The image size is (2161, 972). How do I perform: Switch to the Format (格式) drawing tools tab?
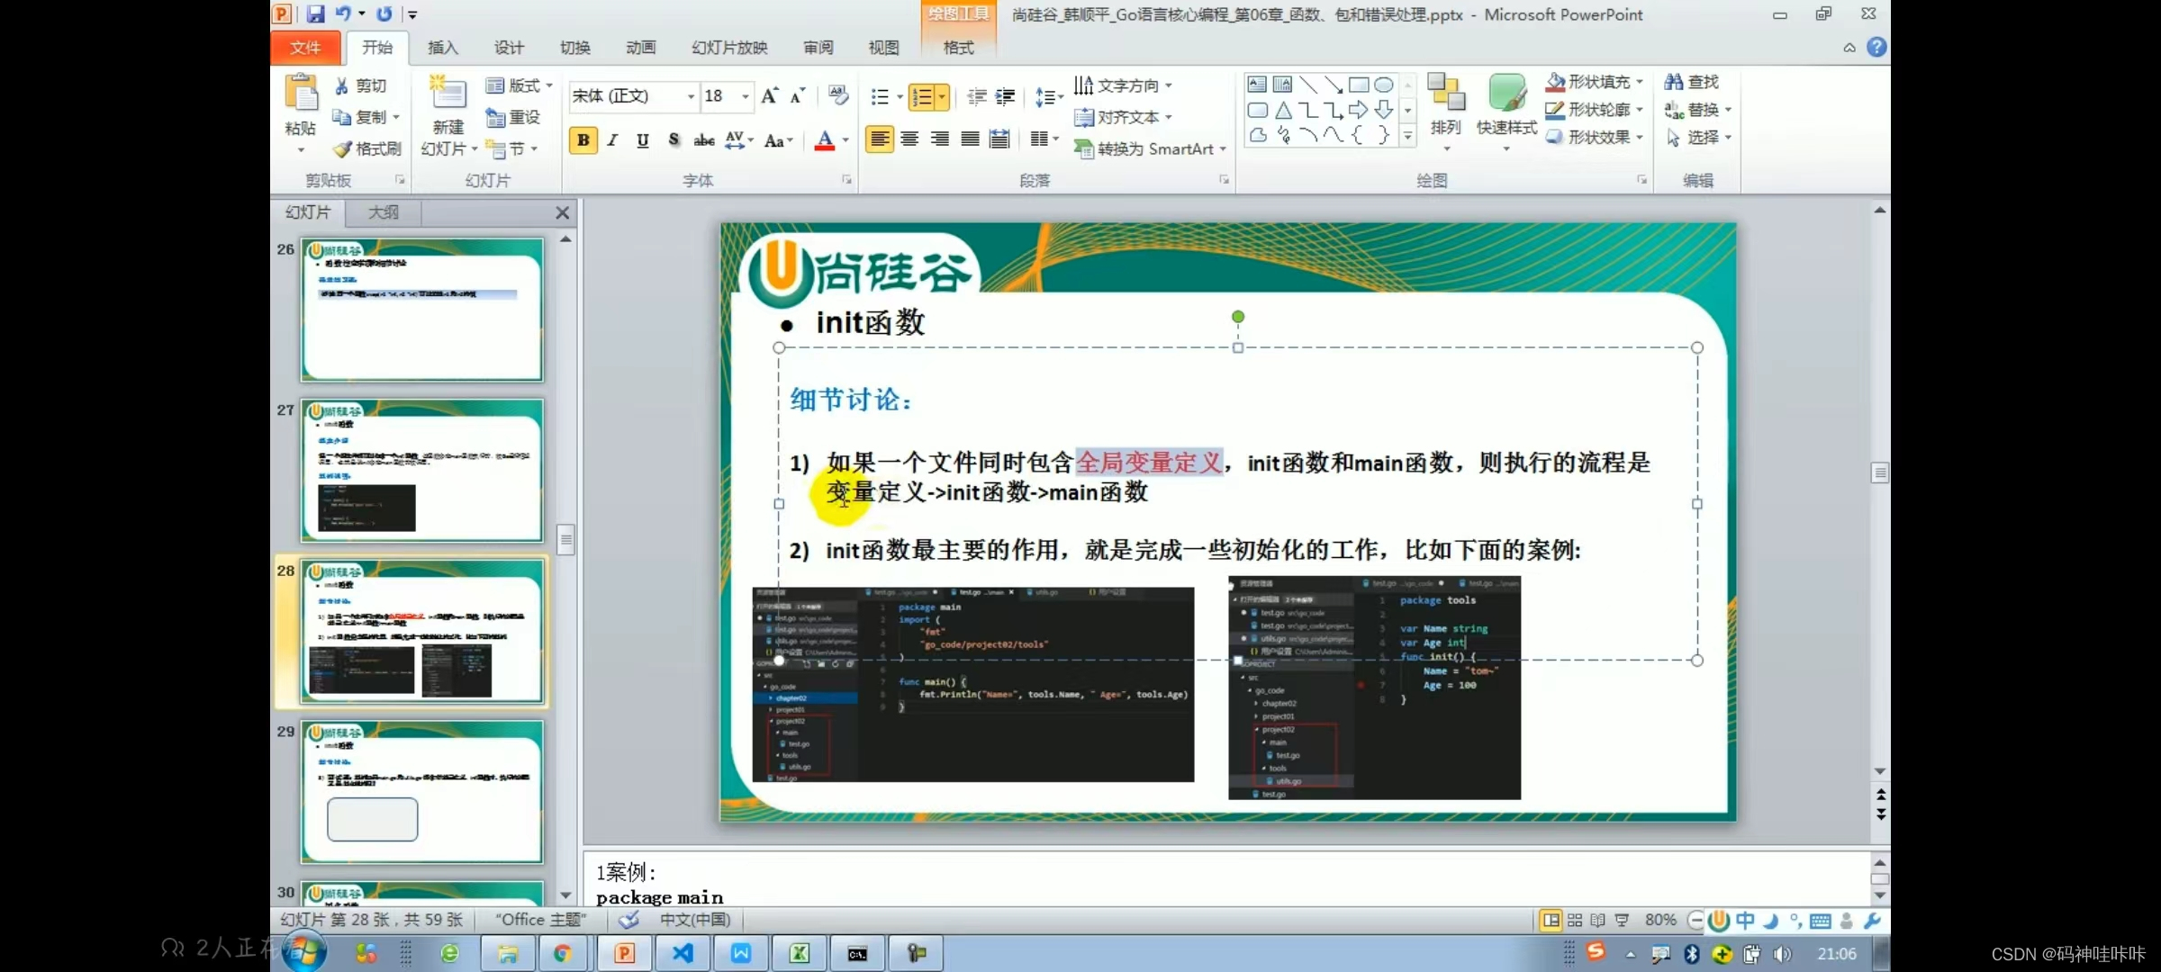(x=958, y=48)
